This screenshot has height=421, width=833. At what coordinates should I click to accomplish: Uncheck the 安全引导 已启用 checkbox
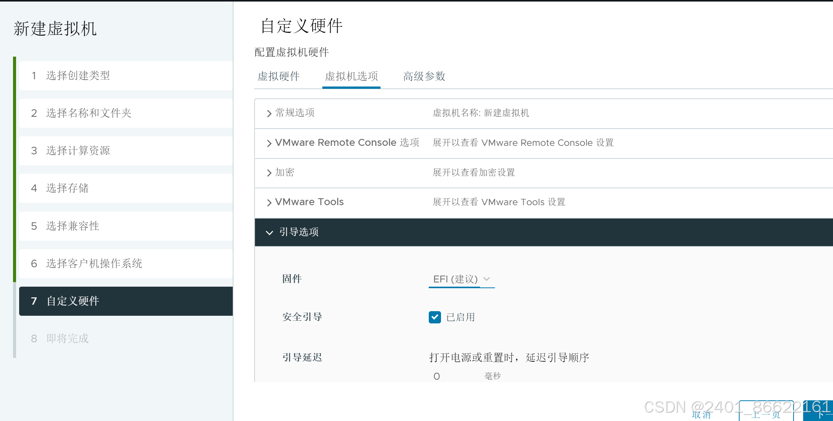point(434,317)
